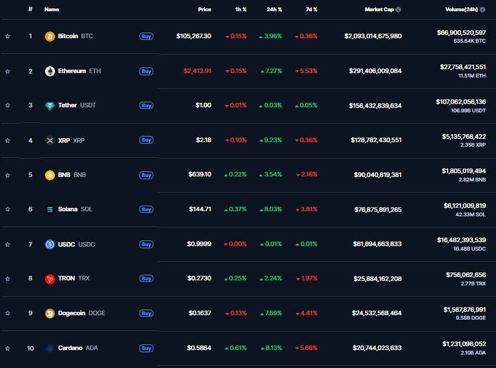The width and height of the screenshot is (496, 368).
Task: Open the Tether USDT name link
Action: (77, 105)
